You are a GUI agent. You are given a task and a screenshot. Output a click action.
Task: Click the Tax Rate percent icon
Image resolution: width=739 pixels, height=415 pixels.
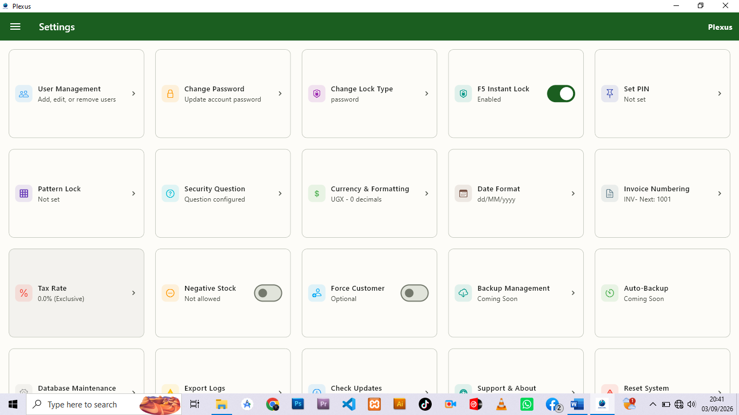24,293
